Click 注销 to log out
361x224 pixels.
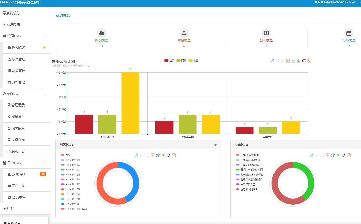[25, 209]
